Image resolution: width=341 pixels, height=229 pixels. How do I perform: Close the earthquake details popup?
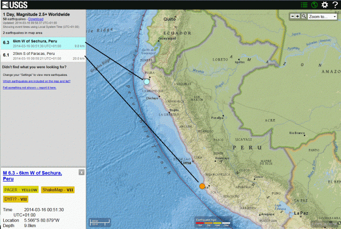coord(82,172)
